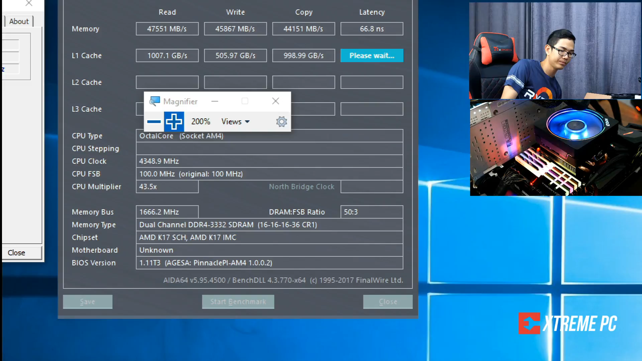Click the Latency column header
The width and height of the screenshot is (642, 361).
click(x=372, y=12)
